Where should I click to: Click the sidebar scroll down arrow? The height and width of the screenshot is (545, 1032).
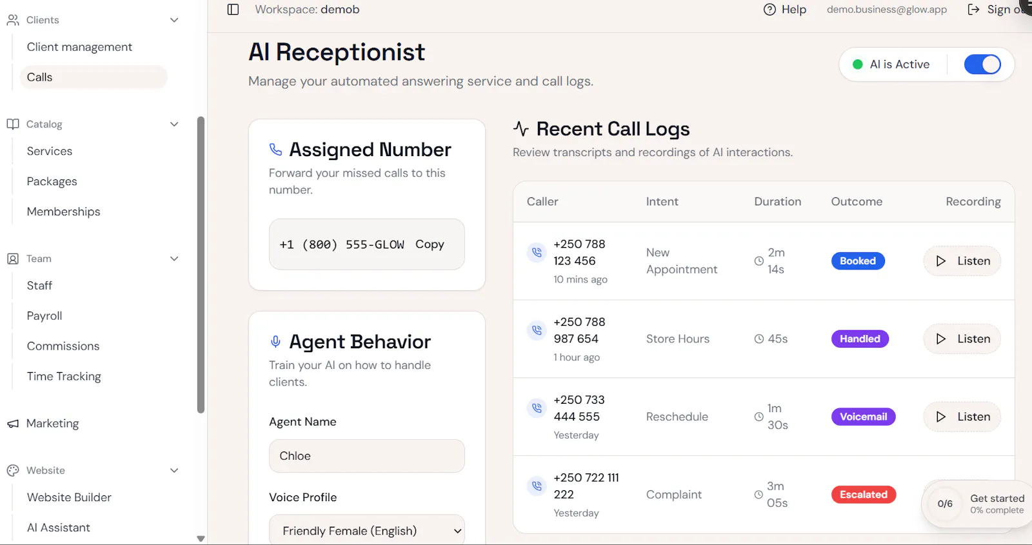(x=201, y=539)
